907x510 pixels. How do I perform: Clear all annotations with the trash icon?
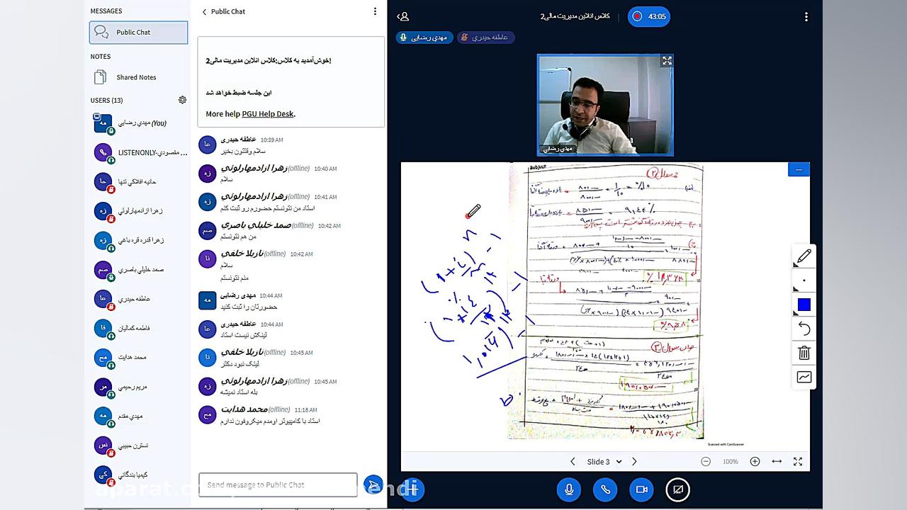[804, 353]
